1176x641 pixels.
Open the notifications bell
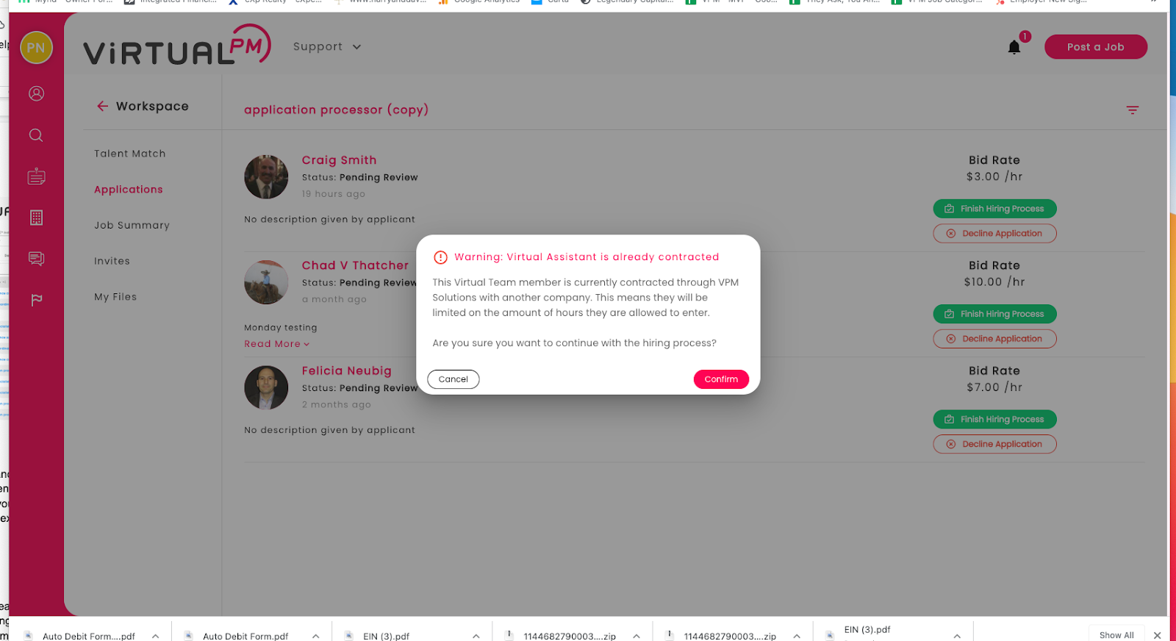(x=1014, y=47)
